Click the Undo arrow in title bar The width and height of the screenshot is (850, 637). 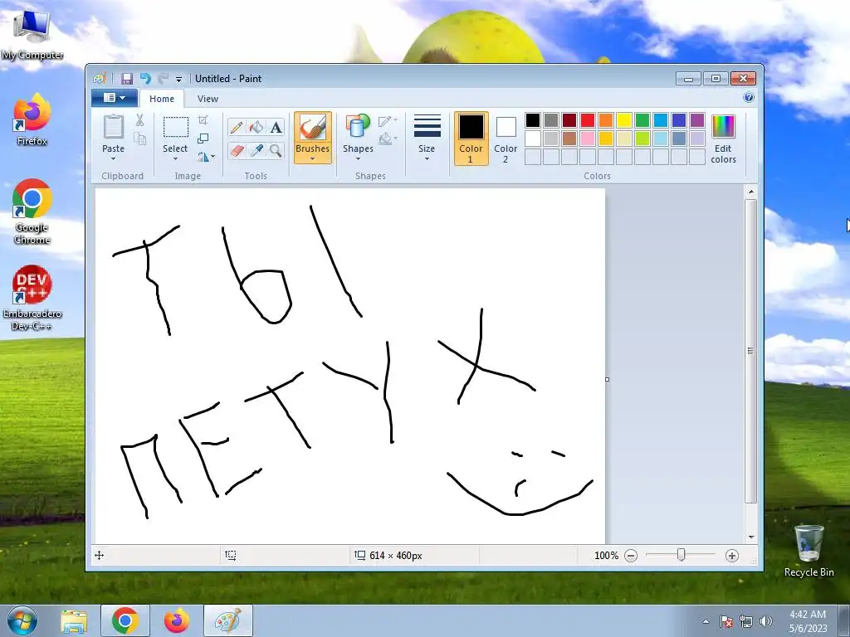click(x=145, y=79)
